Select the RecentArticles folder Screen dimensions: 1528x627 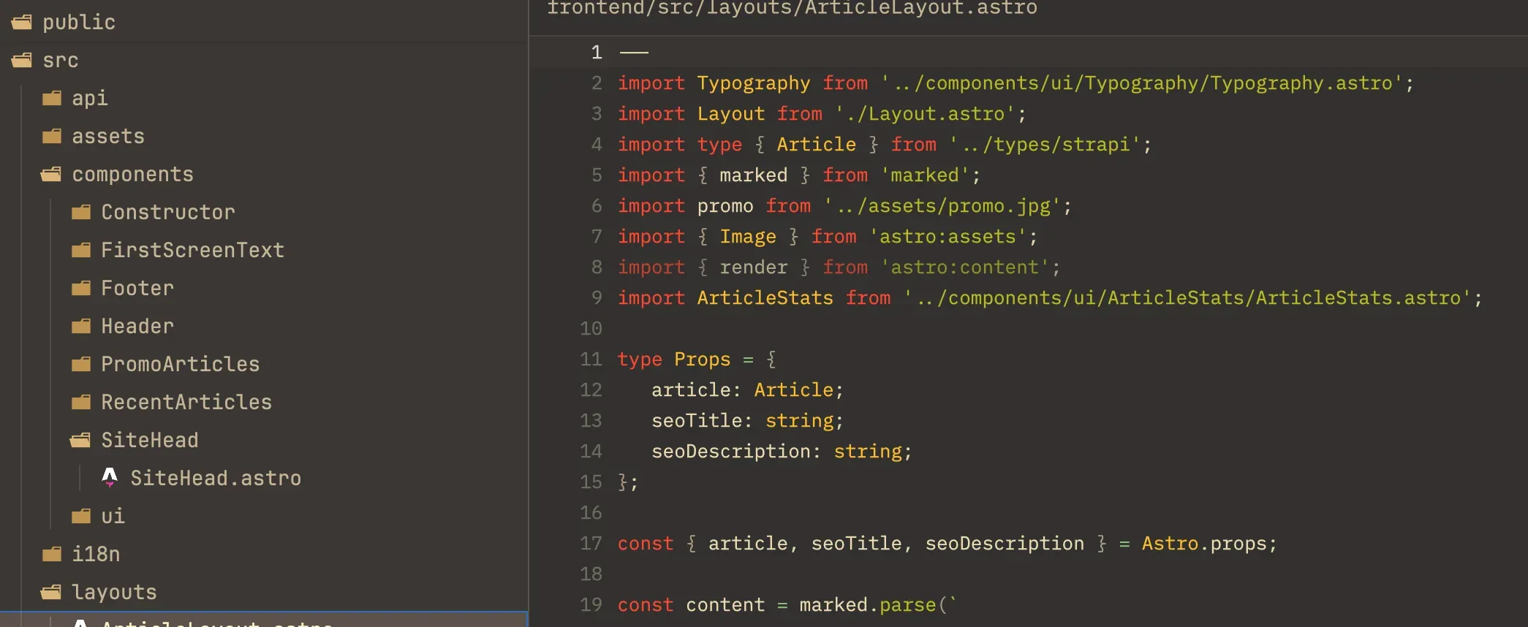[x=186, y=403]
